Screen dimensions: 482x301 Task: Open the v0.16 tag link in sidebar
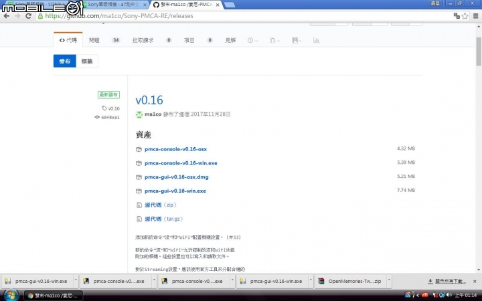click(x=110, y=108)
